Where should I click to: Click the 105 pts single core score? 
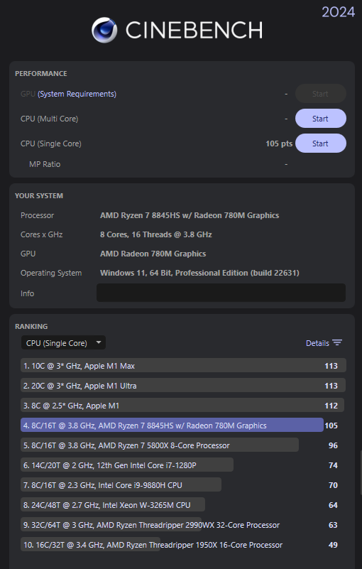[x=279, y=143]
